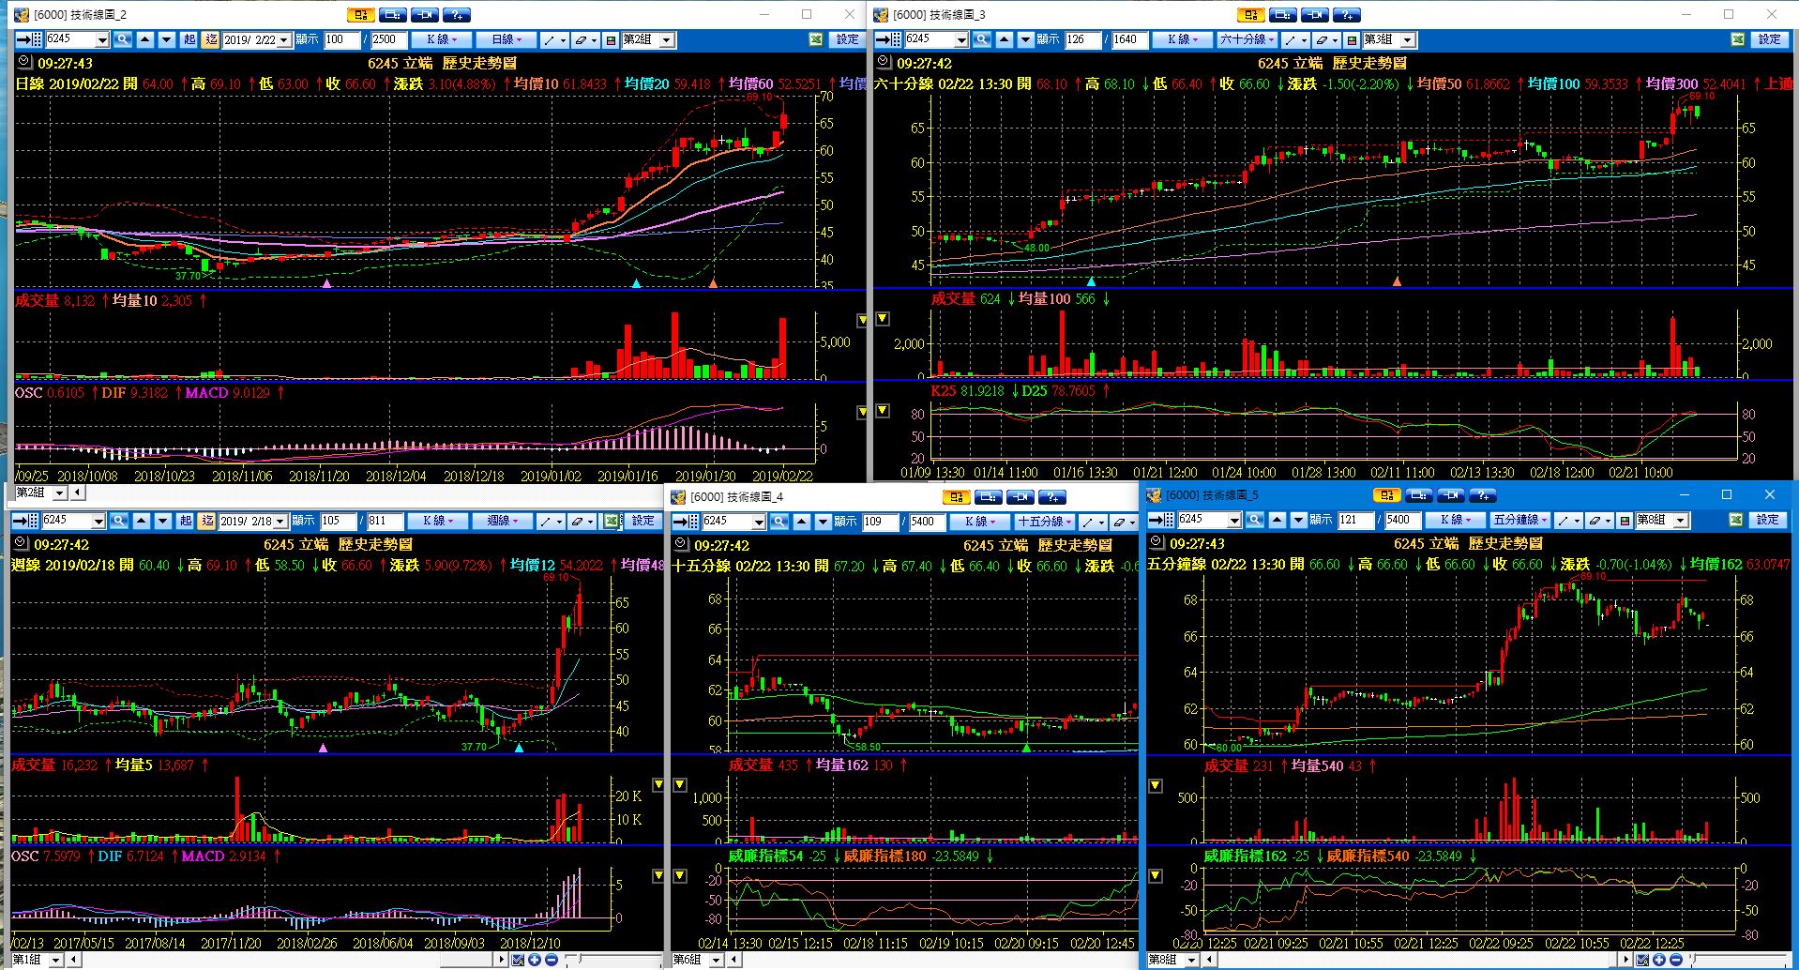Viewport: 1799px width, 970px height.
Task: Click the Excel export icon in 技術線圖_3
Action: click(x=1739, y=39)
